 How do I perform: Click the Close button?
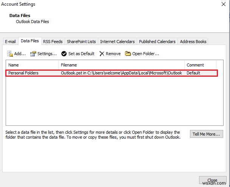coord(213,180)
